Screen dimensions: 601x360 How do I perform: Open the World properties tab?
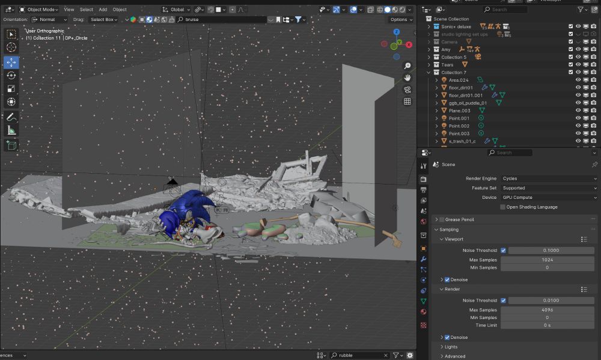424,222
